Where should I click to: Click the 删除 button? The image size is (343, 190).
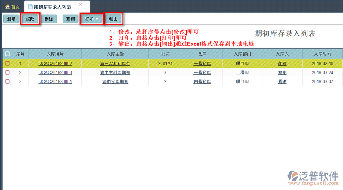[49, 19]
